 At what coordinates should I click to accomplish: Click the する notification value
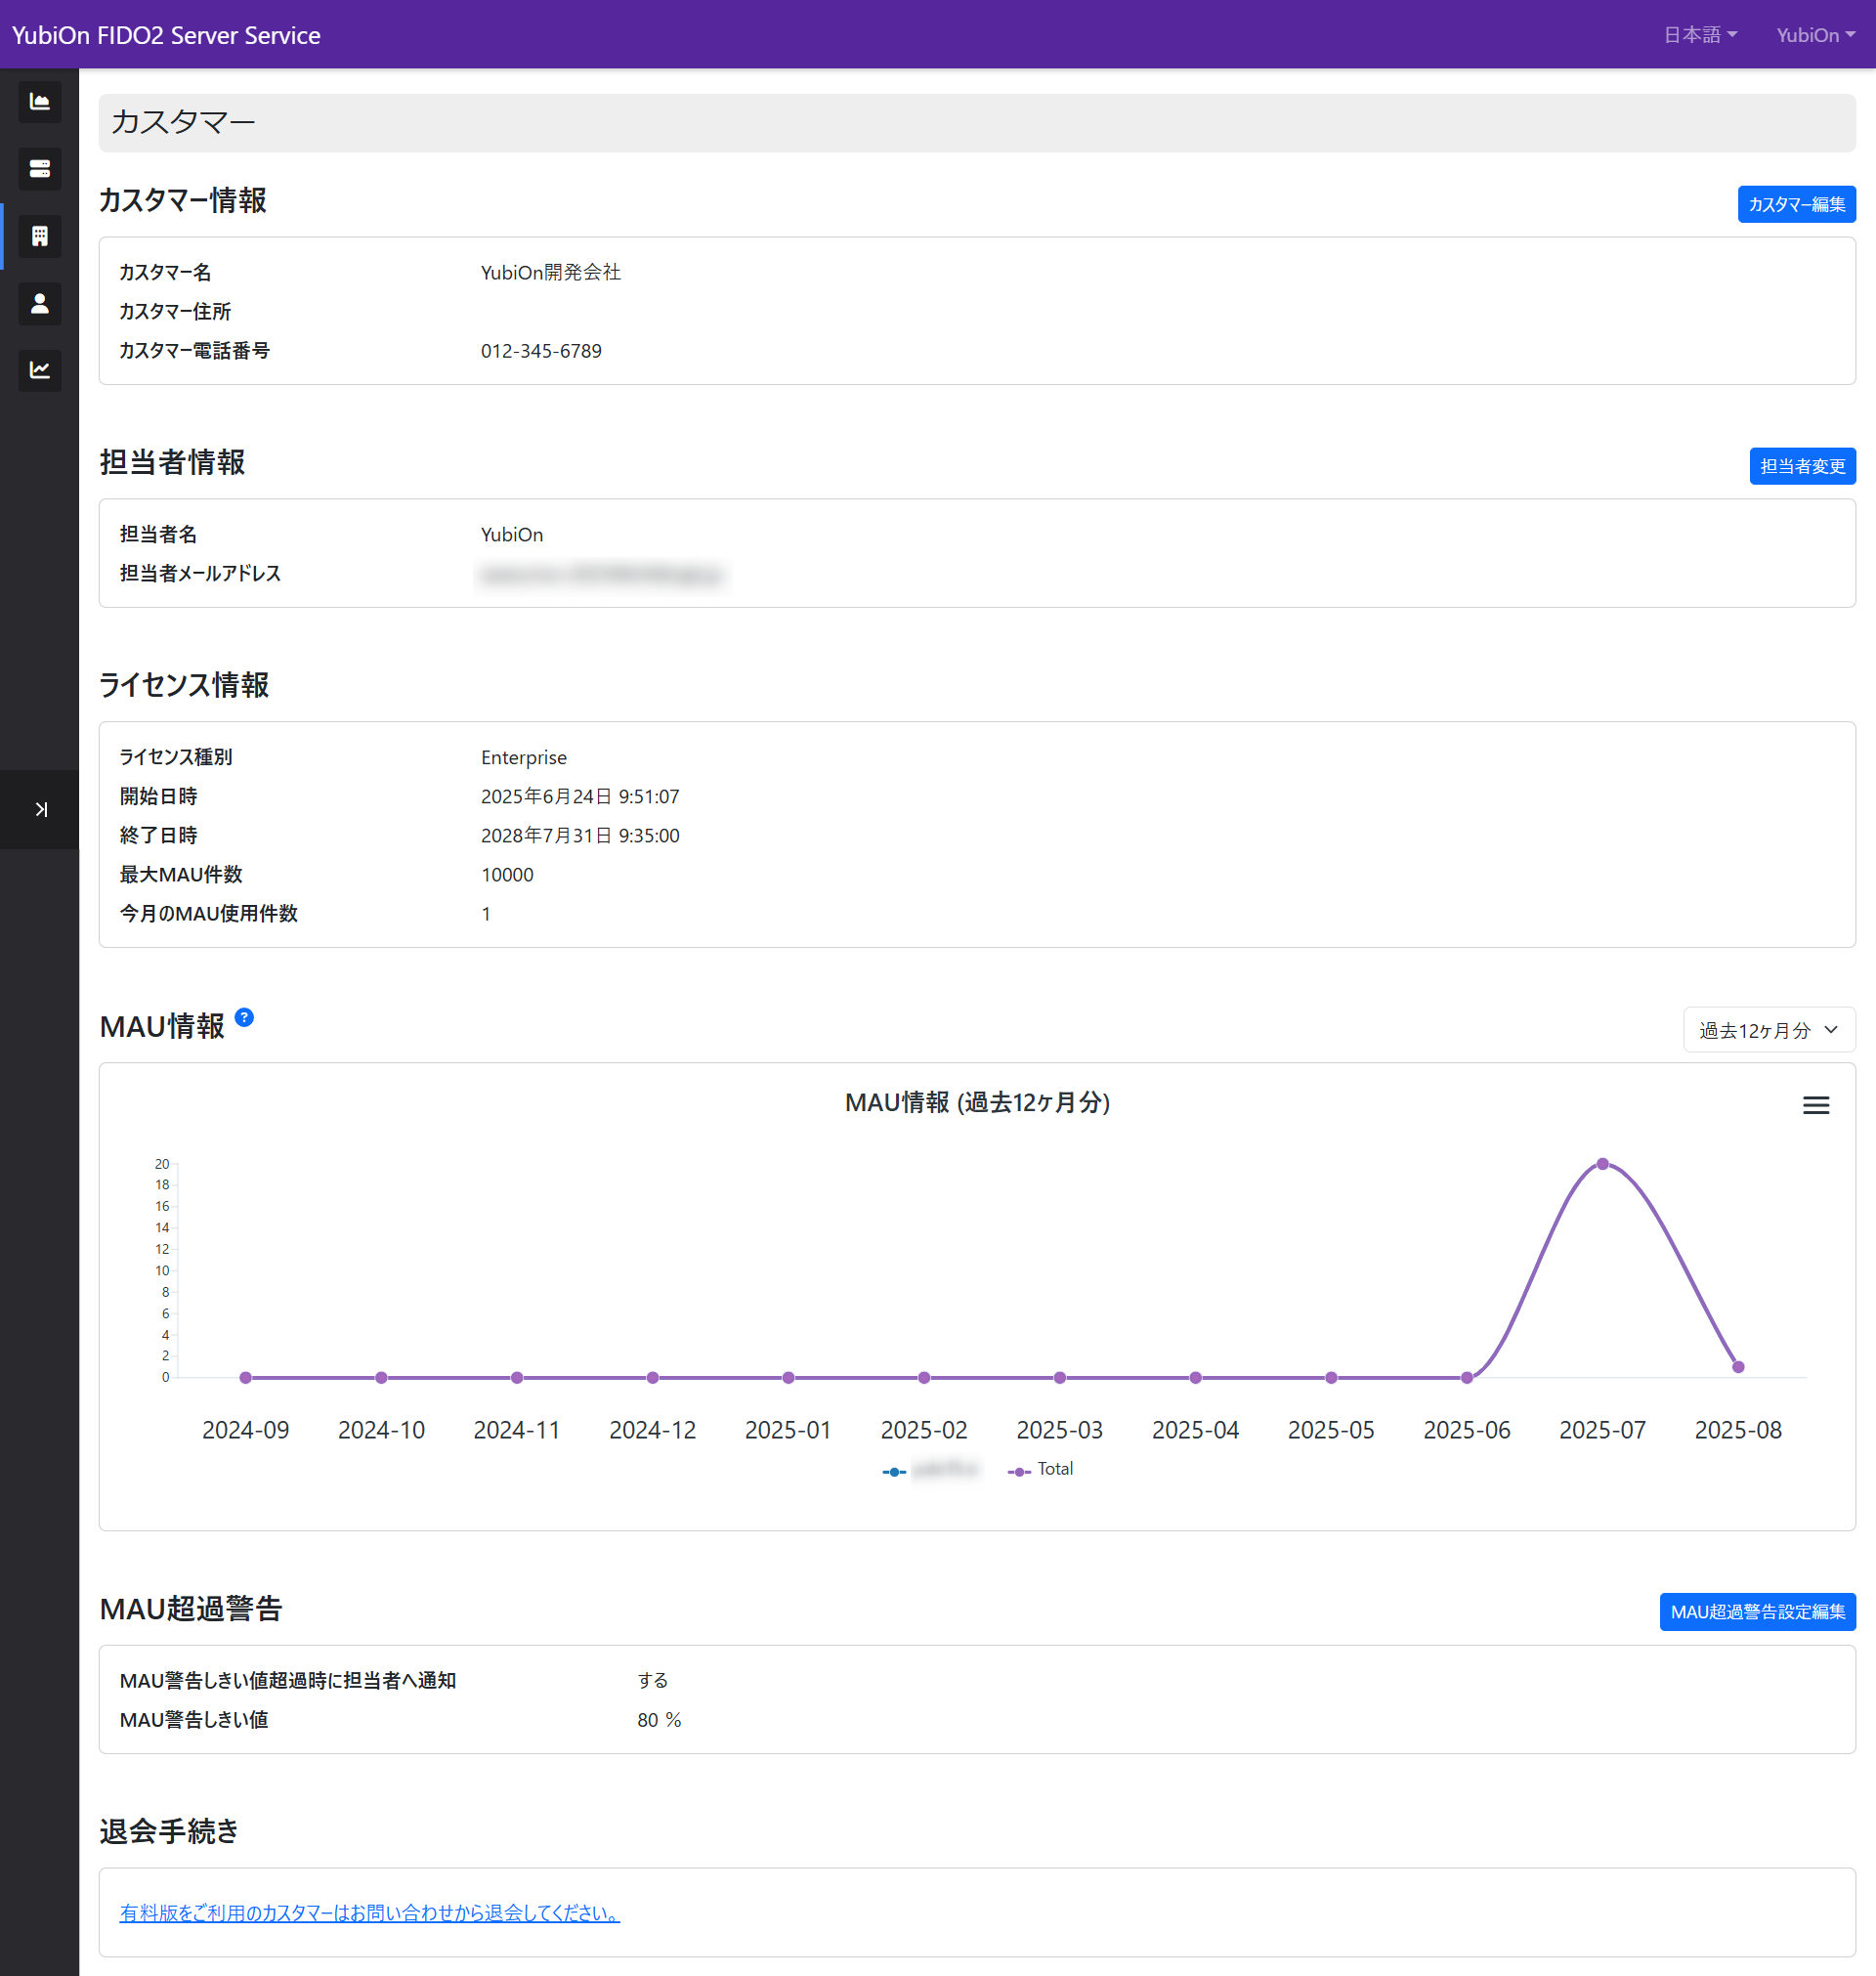(x=653, y=1681)
